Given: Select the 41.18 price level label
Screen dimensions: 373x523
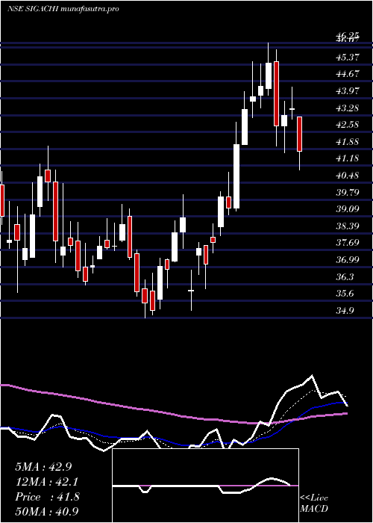Looking at the screenshot, I should tap(348, 158).
